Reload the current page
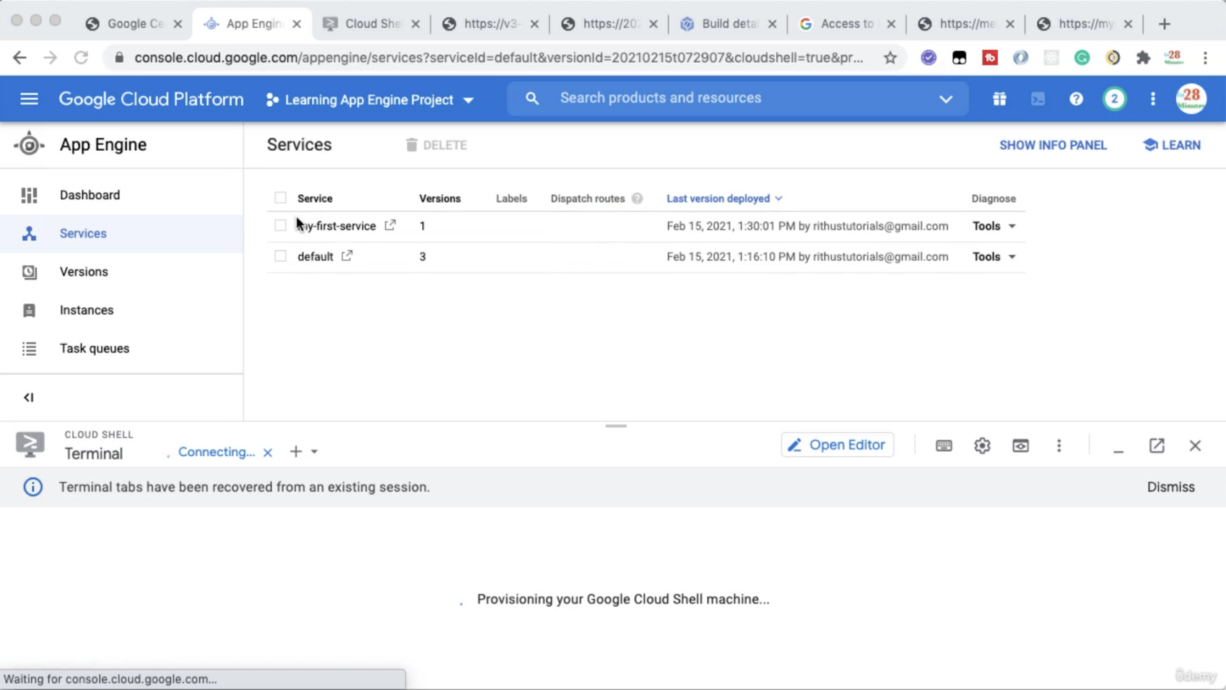This screenshot has width=1226, height=690. pos(81,58)
